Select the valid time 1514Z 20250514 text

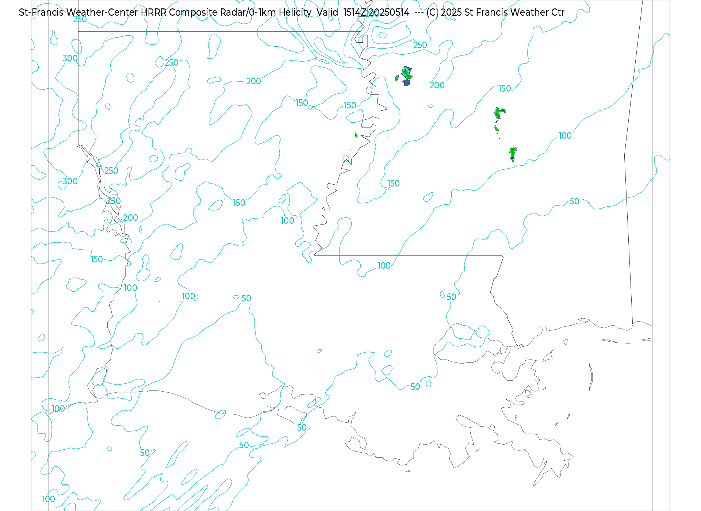[x=376, y=12]
